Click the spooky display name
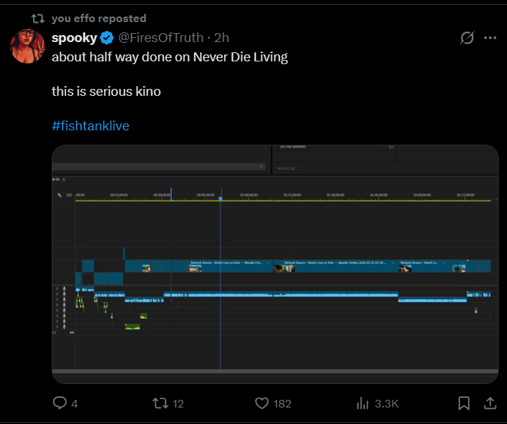507x424 pixels. point(74,37)
